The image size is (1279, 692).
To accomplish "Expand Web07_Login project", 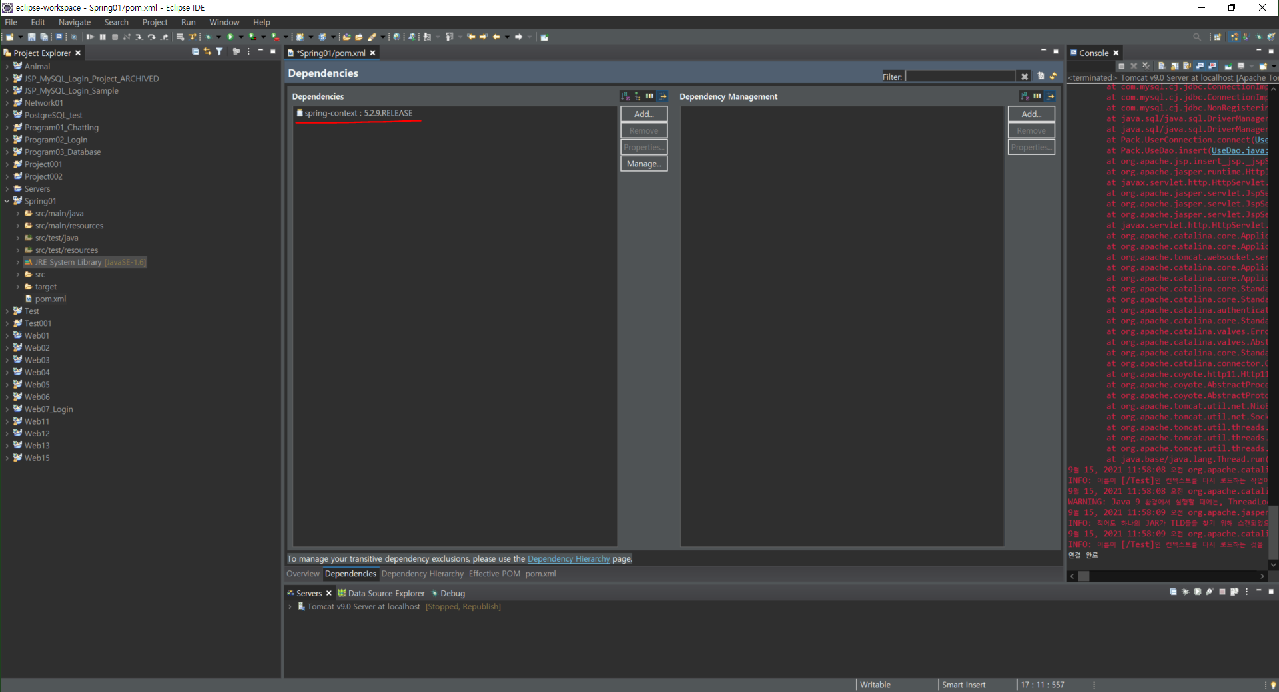I will click(7, 409).
